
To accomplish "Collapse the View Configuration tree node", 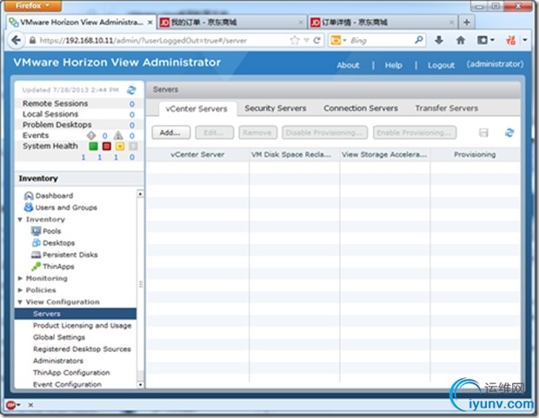I will pos(20,302).
